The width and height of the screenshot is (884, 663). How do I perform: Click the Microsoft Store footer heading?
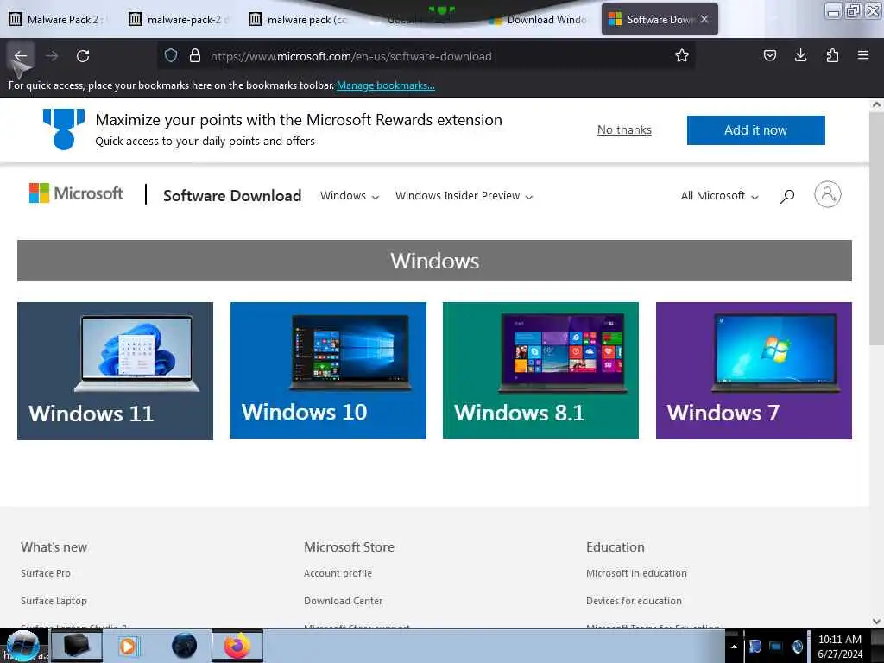coord(349,546)
